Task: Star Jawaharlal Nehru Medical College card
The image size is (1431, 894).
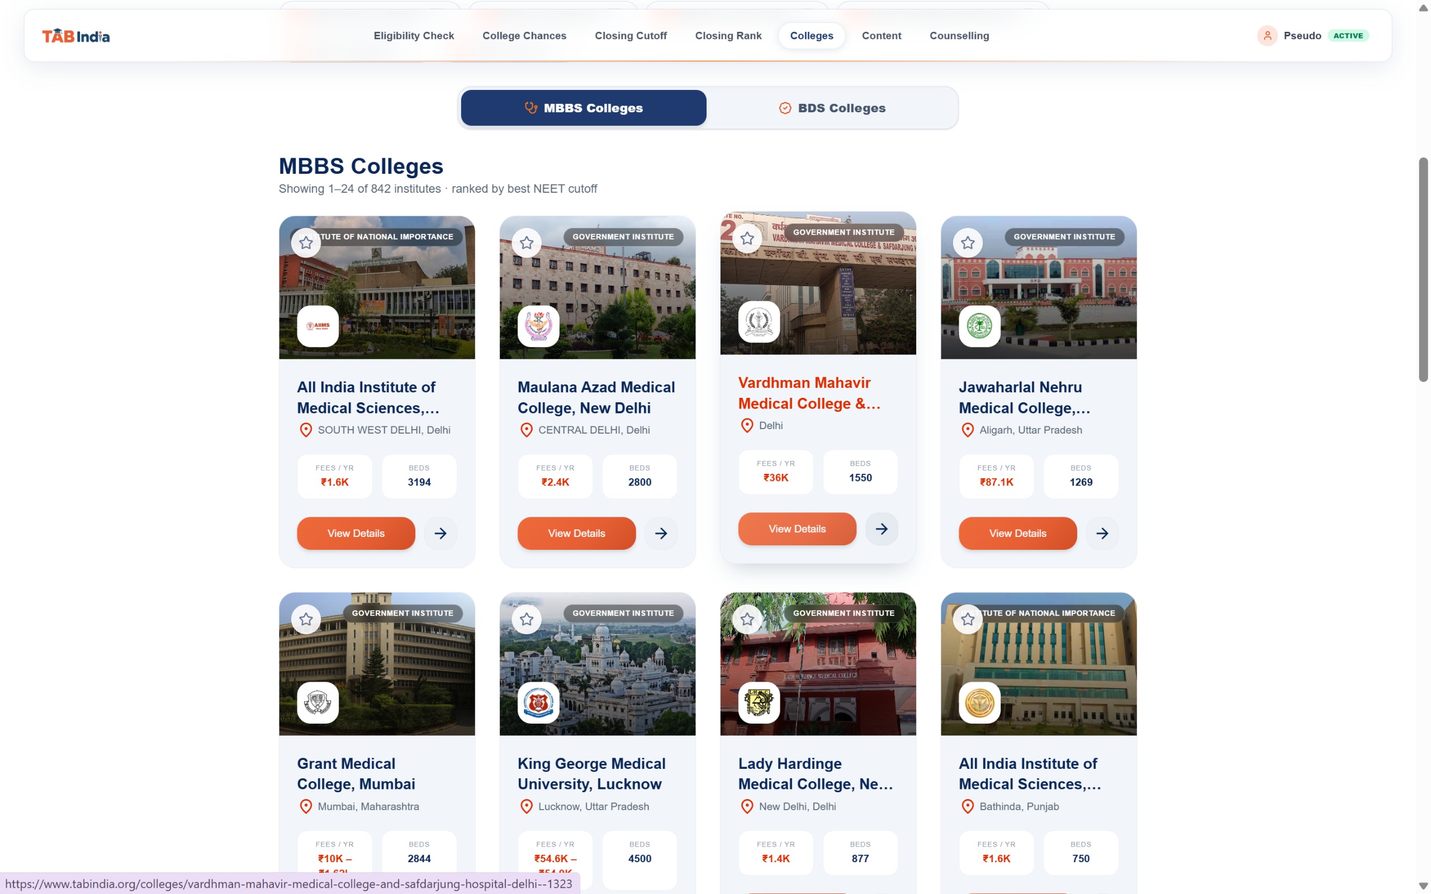Action: click(x=968, y=242)
